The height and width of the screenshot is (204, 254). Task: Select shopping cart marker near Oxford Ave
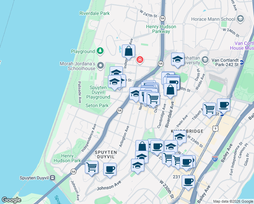pos(153,99)
